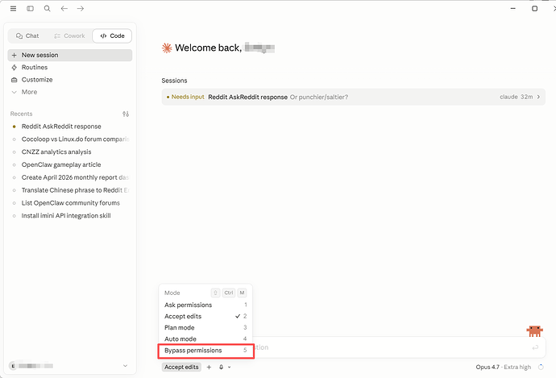
Task: Select 'Accept edits' mode
Action: click(205, 316)
